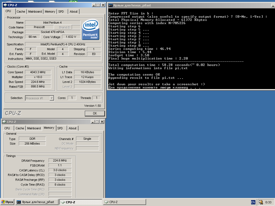Click the Package field showing Socket 478 mPGA
The image size is (275, 206).
pyautogui.click(x=53, y=32)
